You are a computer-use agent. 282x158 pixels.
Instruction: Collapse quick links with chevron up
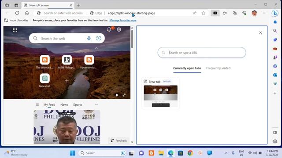pyautogui.click(x=96, y=48)
